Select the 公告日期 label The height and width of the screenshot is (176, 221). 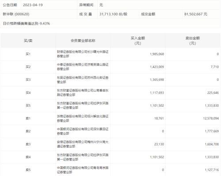click(10, 5)
